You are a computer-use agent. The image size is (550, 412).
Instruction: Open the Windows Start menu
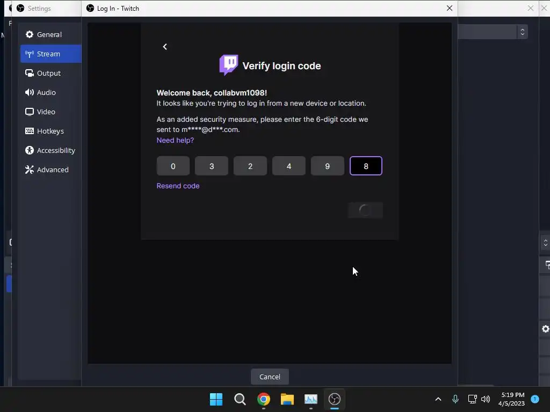(216, 399)
